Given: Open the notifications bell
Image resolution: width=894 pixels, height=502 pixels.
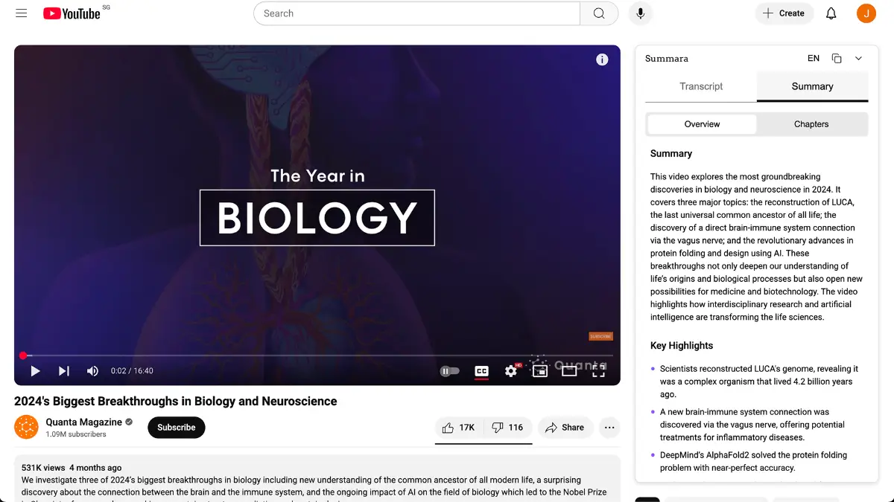Looking at the screenshot, I should point(831,13).
